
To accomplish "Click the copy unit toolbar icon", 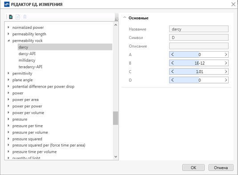I will pyautogui.click(x=18, y=17).
